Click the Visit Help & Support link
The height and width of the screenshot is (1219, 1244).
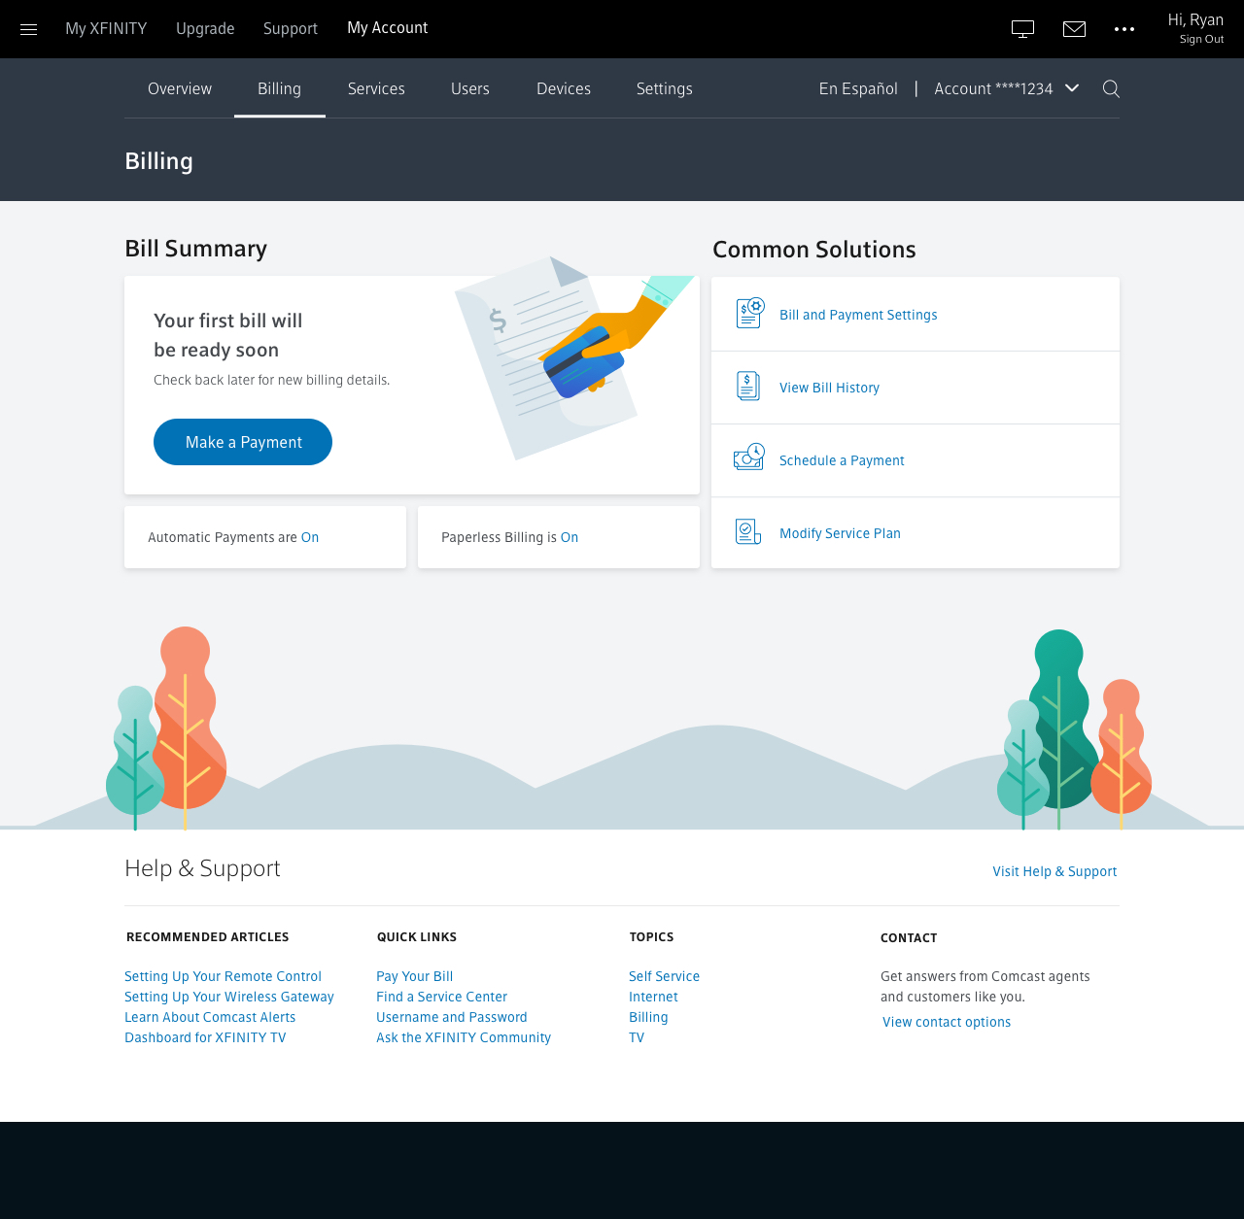pyautogui.click(x=1054, y=871)
